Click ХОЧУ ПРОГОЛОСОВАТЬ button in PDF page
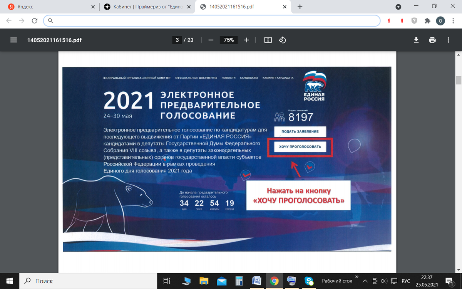The width and height of the screenshot is (462, 289). [300, 147]
